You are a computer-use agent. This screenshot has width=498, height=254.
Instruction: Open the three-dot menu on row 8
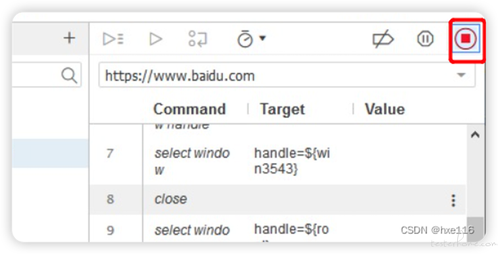point(453,201)
